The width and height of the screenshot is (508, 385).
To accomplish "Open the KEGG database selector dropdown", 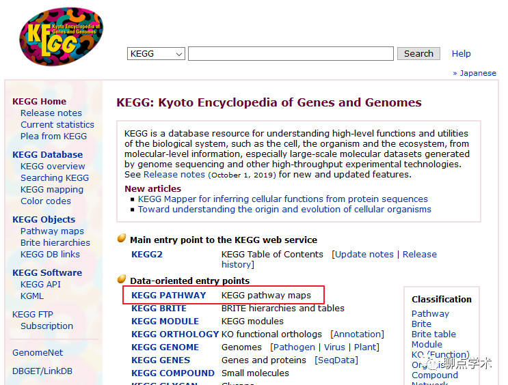I will pos(156,54).
